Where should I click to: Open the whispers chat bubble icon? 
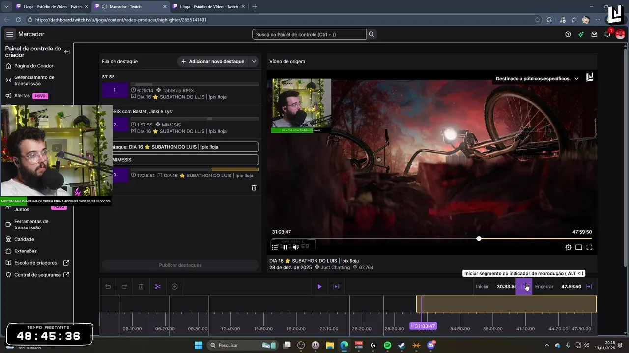click(x=607, y=34)
